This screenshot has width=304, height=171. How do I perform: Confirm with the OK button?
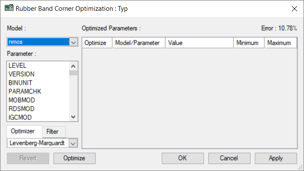[x=183, y=158]
